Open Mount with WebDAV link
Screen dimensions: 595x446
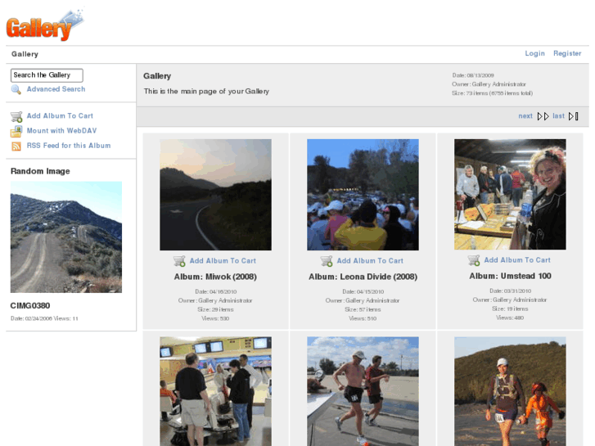pyautogui.click(x=61, y=131)
